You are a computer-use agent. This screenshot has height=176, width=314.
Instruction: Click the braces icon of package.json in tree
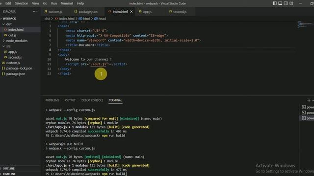coord(3,74)
